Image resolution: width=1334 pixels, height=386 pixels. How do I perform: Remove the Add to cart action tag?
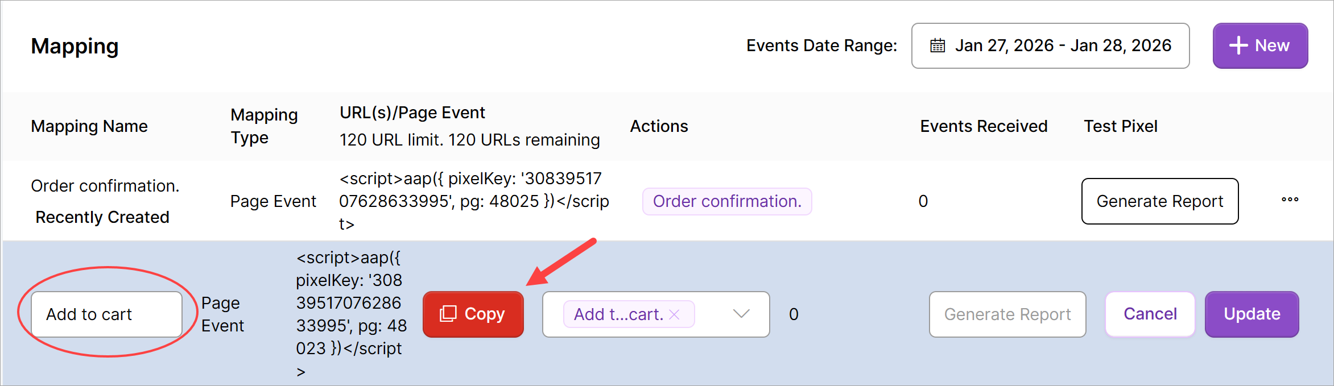pyautogui.click(x=675, y=314)
